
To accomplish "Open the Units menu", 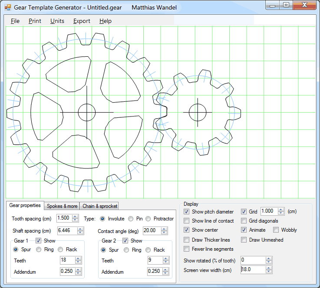I will [57, 21].
